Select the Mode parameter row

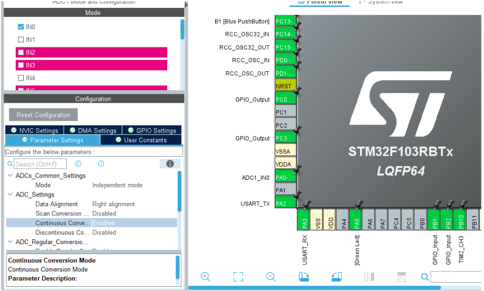(92, 185)
